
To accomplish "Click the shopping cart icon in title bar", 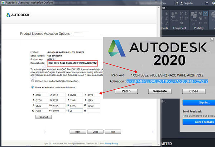I will pos(207,3).
